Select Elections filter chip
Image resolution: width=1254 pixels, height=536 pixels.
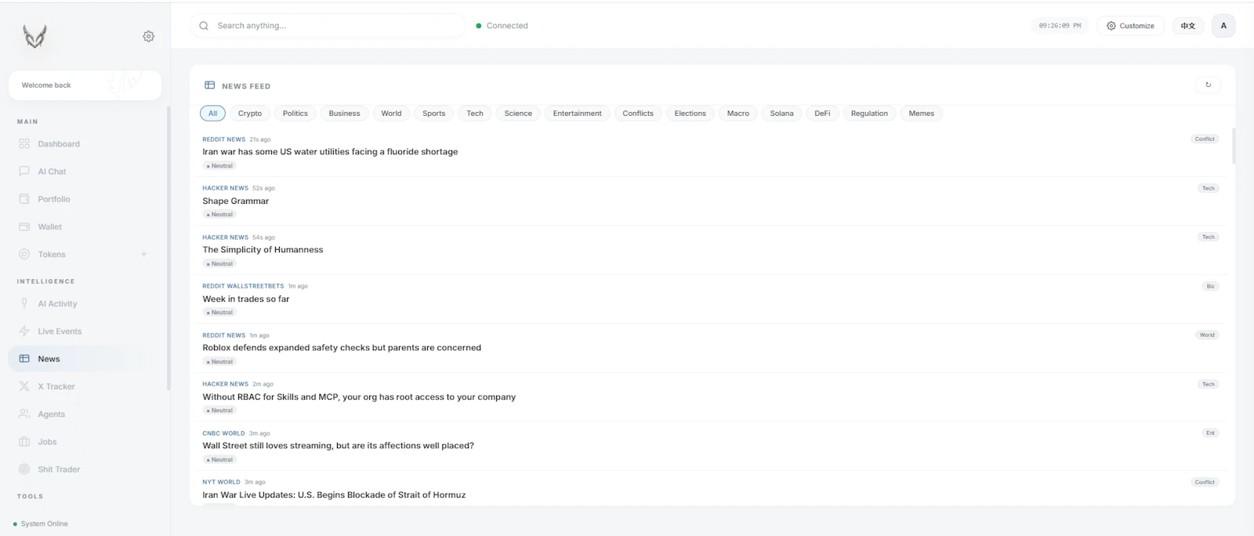pyautogui.click(x=690, y=114)
